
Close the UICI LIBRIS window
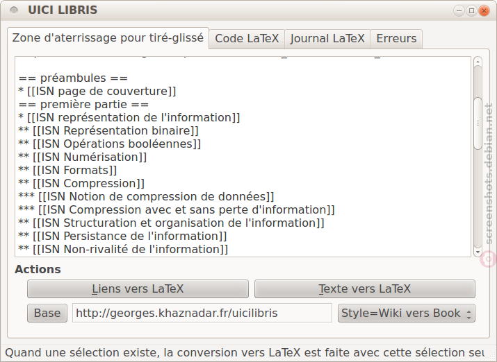point(484,11)
